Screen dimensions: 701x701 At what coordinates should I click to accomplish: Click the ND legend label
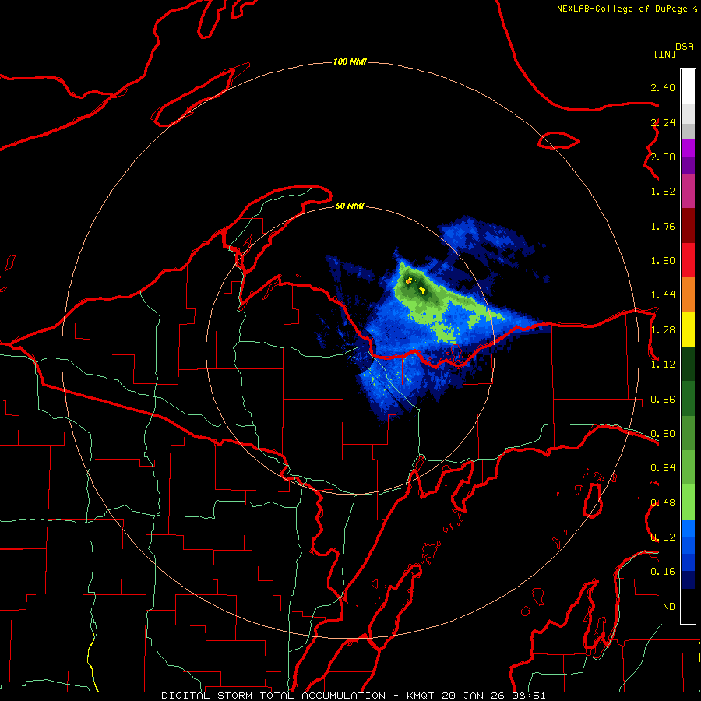pyautogui.click(x=669, y=607)
